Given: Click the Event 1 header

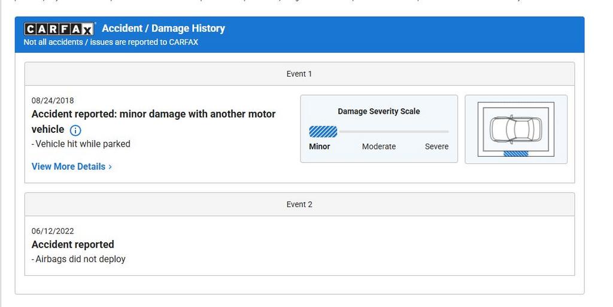Looking at the screenshot, I should tap(299, 74).
